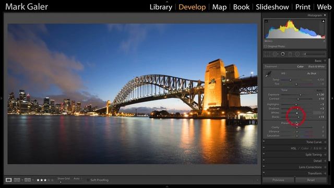Switch to Loupe view mode icon
334x188 pixels.
[x=8, y=180]
